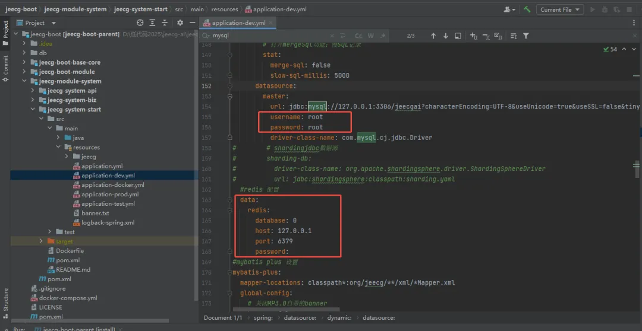Open the Commit tool window tab
The width and height of the screenshot is (642, 331).
click(5, 69)
